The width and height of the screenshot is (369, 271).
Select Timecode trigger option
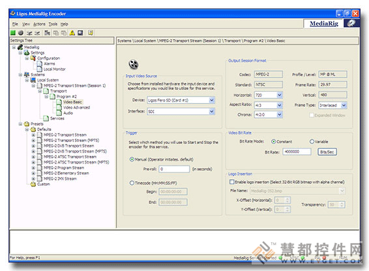(x=132, y=183)
